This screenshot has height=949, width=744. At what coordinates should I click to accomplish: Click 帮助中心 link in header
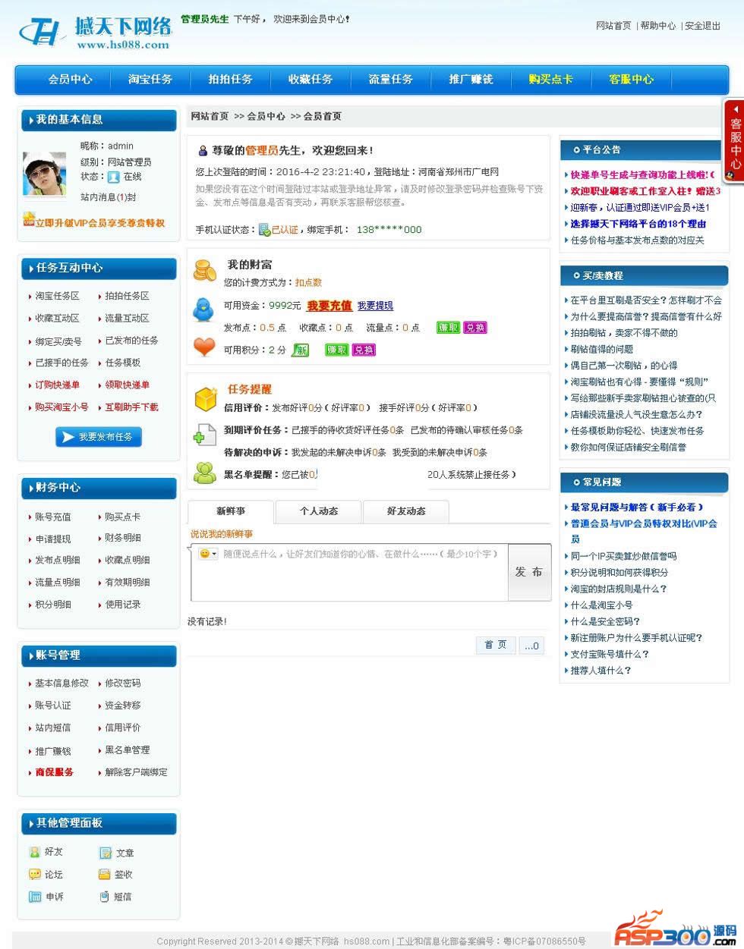657,26
